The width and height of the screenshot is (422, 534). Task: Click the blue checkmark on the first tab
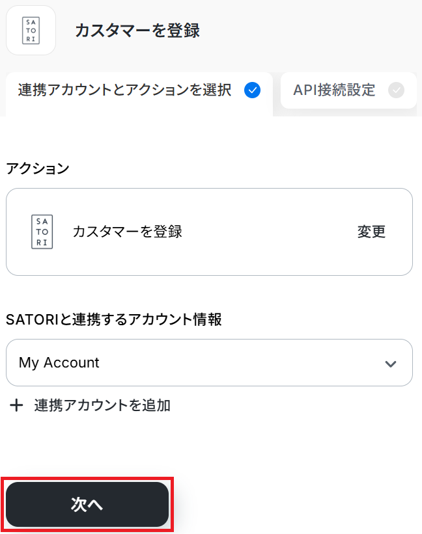pos(252,90)
